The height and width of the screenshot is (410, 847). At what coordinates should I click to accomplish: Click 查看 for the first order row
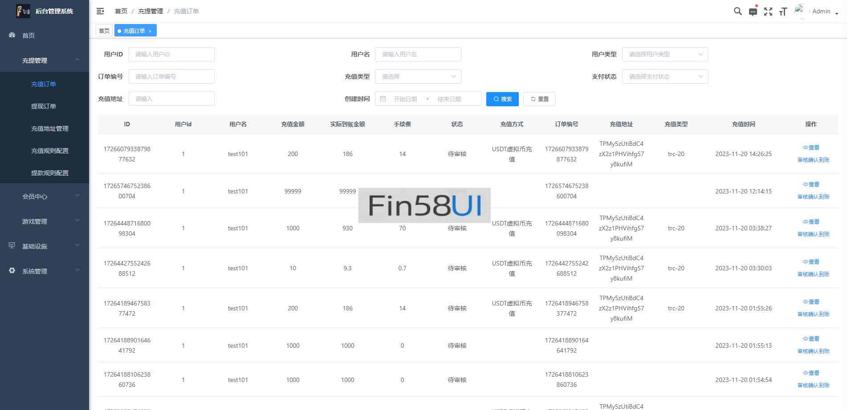[x=811, y=148]
